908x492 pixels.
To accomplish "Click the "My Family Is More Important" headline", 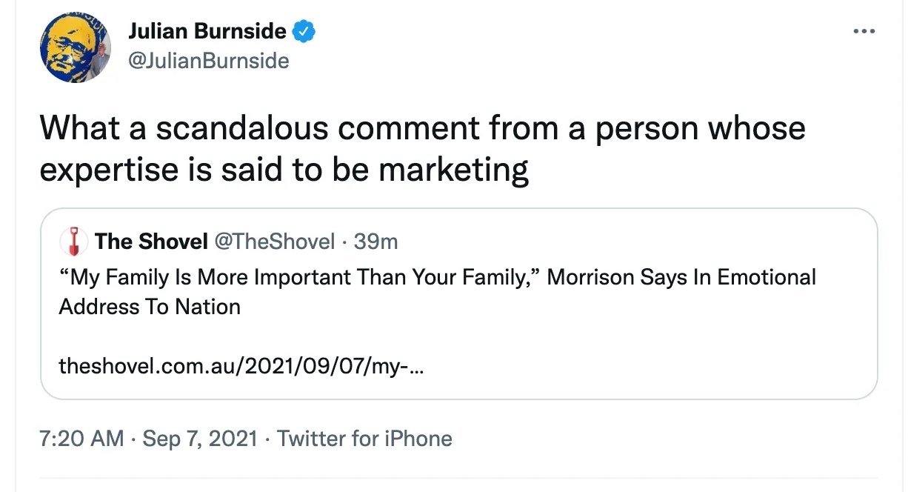I will (296, 277).
